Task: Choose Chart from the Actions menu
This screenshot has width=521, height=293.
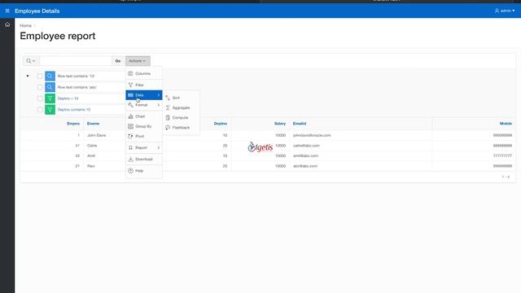Action: [x=144, y=116]
